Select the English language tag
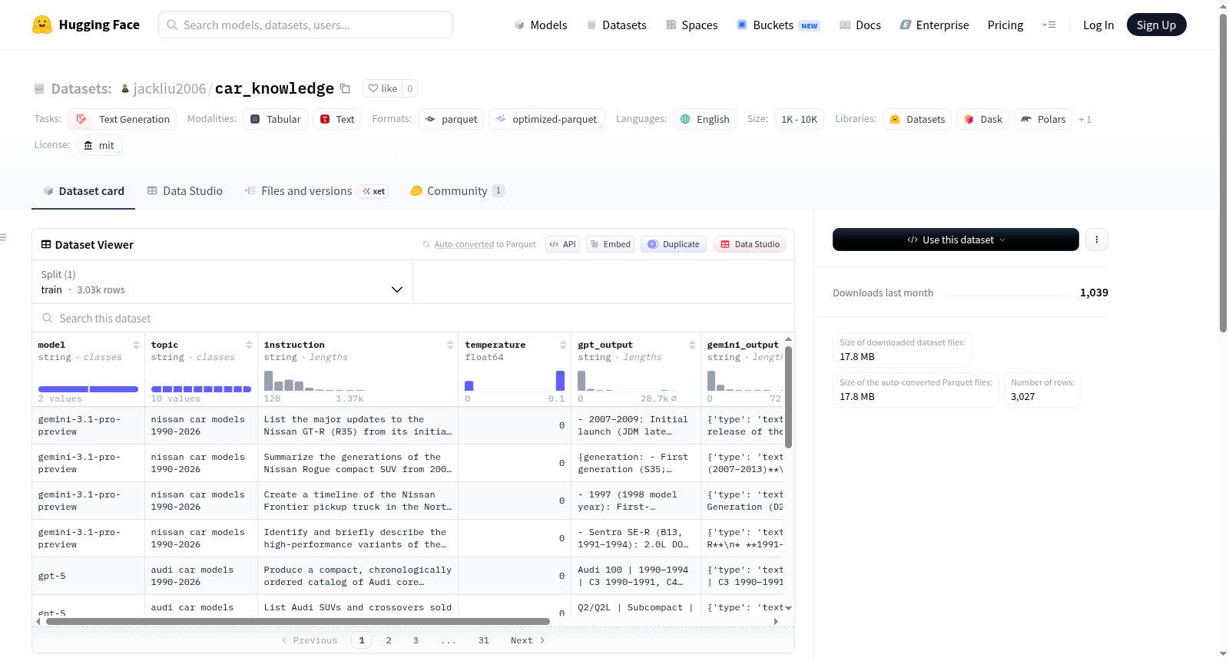This screenshot has height=661, width=1229. click(704, 119)
